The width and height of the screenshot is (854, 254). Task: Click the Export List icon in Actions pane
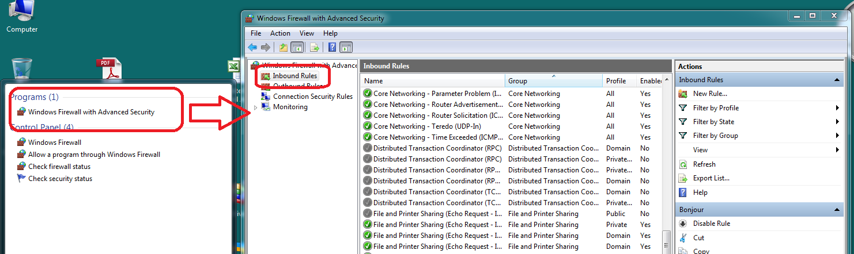pos(683,178)
